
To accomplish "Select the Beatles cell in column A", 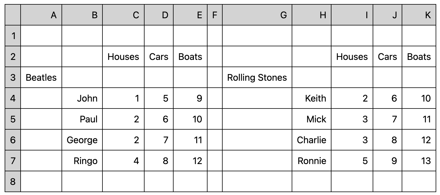I will pos(41,77).
